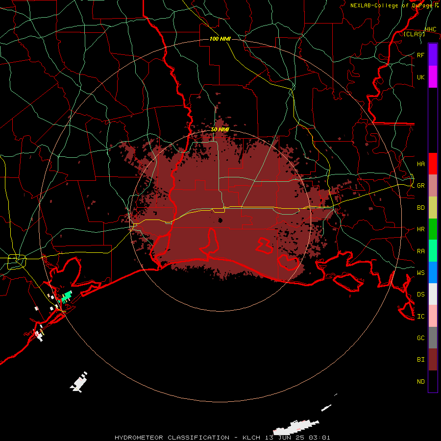This screenshot has width=441, height=441.
Task: Click the green rain echo near coast
Action: [67, 297]
